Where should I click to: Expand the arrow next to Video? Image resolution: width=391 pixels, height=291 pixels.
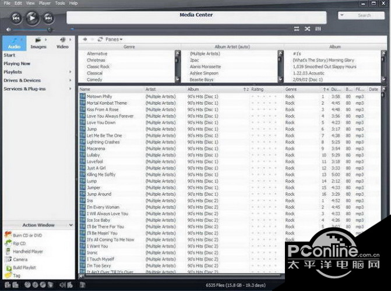click(71, 40)
